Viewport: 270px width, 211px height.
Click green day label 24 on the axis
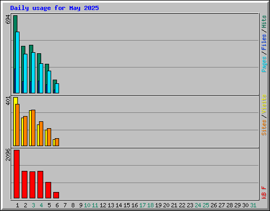click(x=198, y=205)
